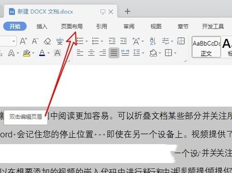Click the monitor display icon in document tab
Viewport: 232px width, 173px height.
click(x=103, y=12)
